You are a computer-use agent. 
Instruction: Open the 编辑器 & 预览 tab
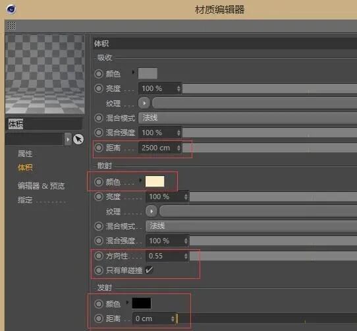point(41,186)
